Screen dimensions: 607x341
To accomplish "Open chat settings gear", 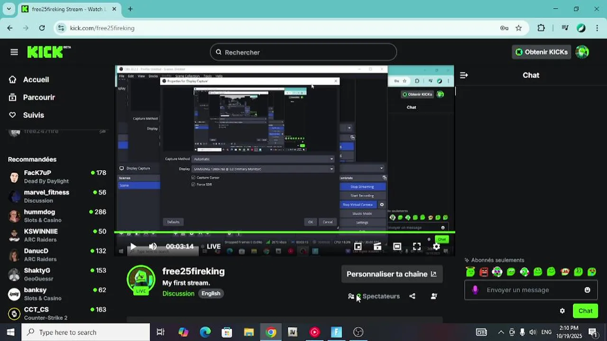I will click(562, 311).
